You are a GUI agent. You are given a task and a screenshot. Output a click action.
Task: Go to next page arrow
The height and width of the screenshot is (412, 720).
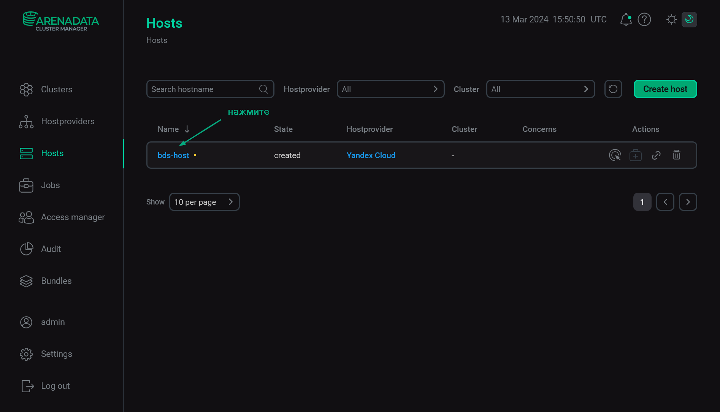coord(688,202)
